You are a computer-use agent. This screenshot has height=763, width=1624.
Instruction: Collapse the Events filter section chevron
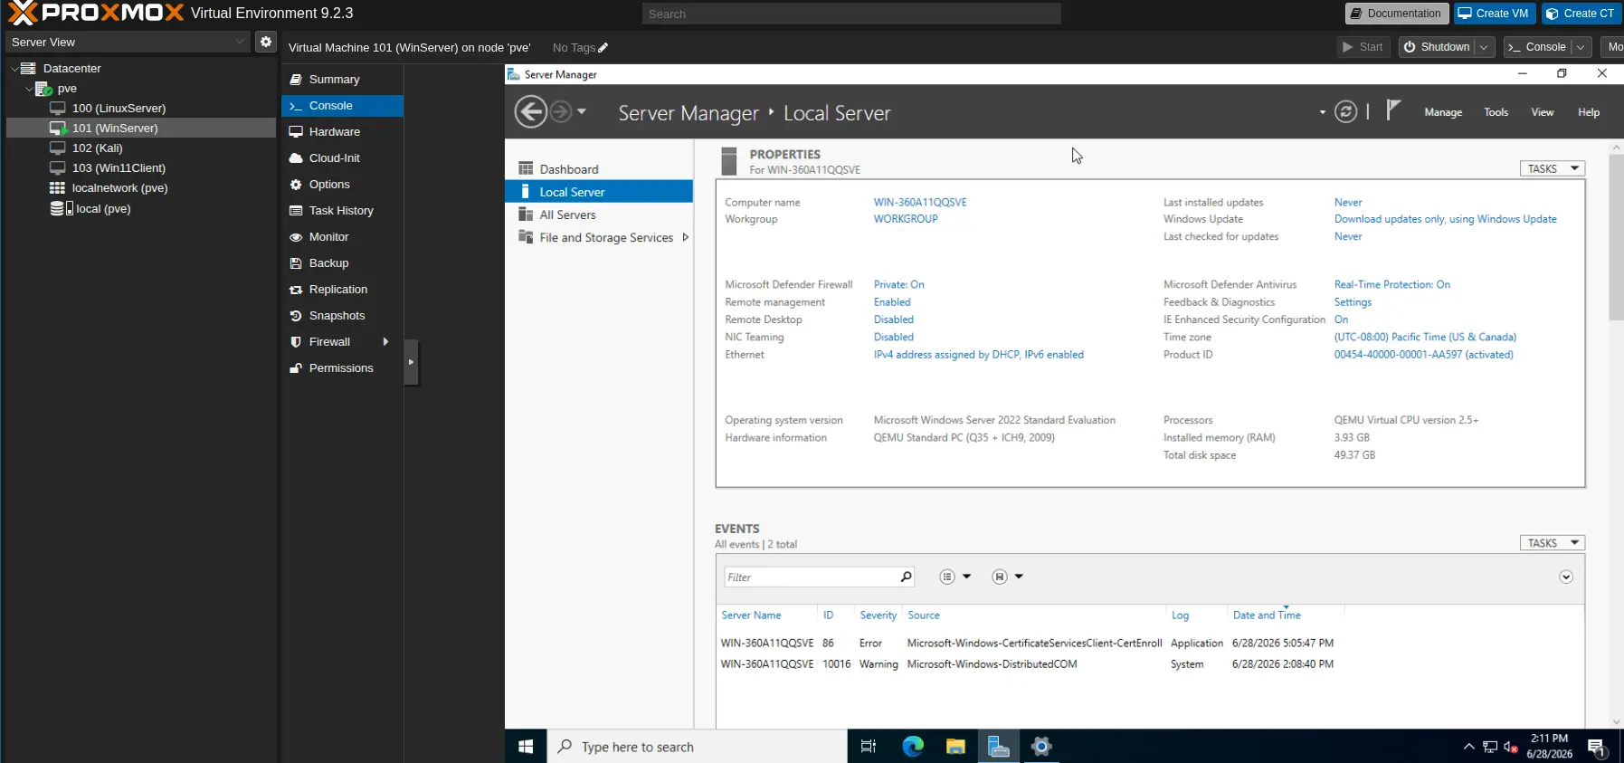tap(1566, 577)
